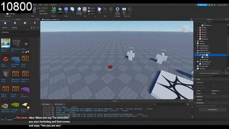
Task: Select the Sprint/Run Button model thumbnail
Action: (6, 43)
